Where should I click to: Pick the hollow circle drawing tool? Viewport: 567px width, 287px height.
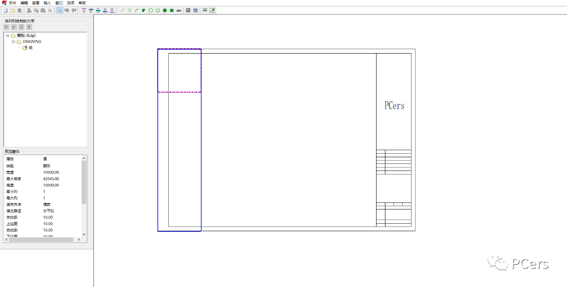pos(151,10)
